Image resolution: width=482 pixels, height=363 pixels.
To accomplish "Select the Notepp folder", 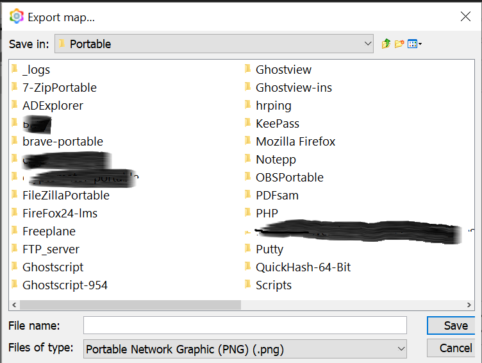I will pyautogui.click(x=276, y=159).
